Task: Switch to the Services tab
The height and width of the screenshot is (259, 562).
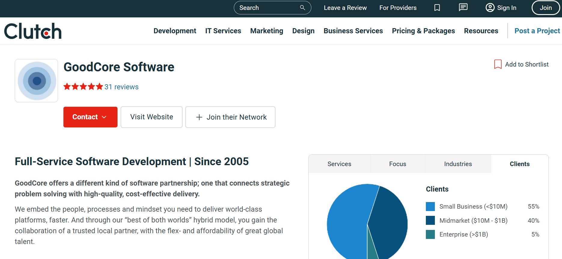Action: pyautogui.click(x=339, y=164)
